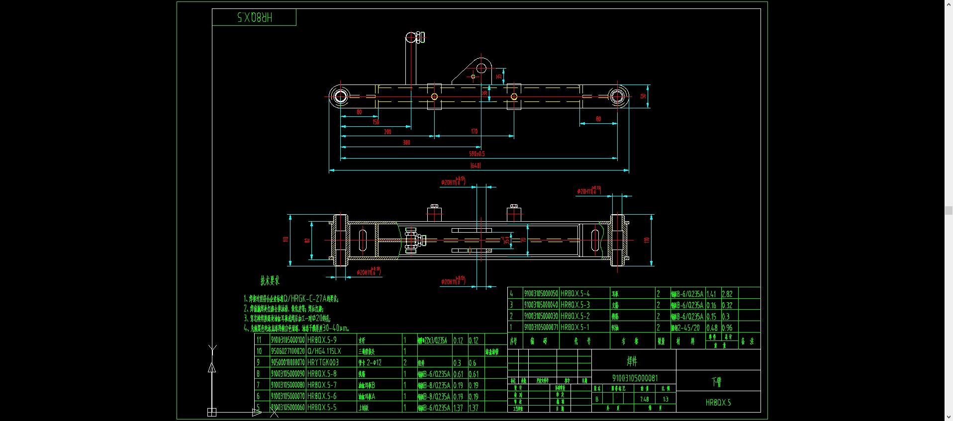This screenshot has height=421, width=953.
Task: Click the 1:3 scale value
Action: 666,399
